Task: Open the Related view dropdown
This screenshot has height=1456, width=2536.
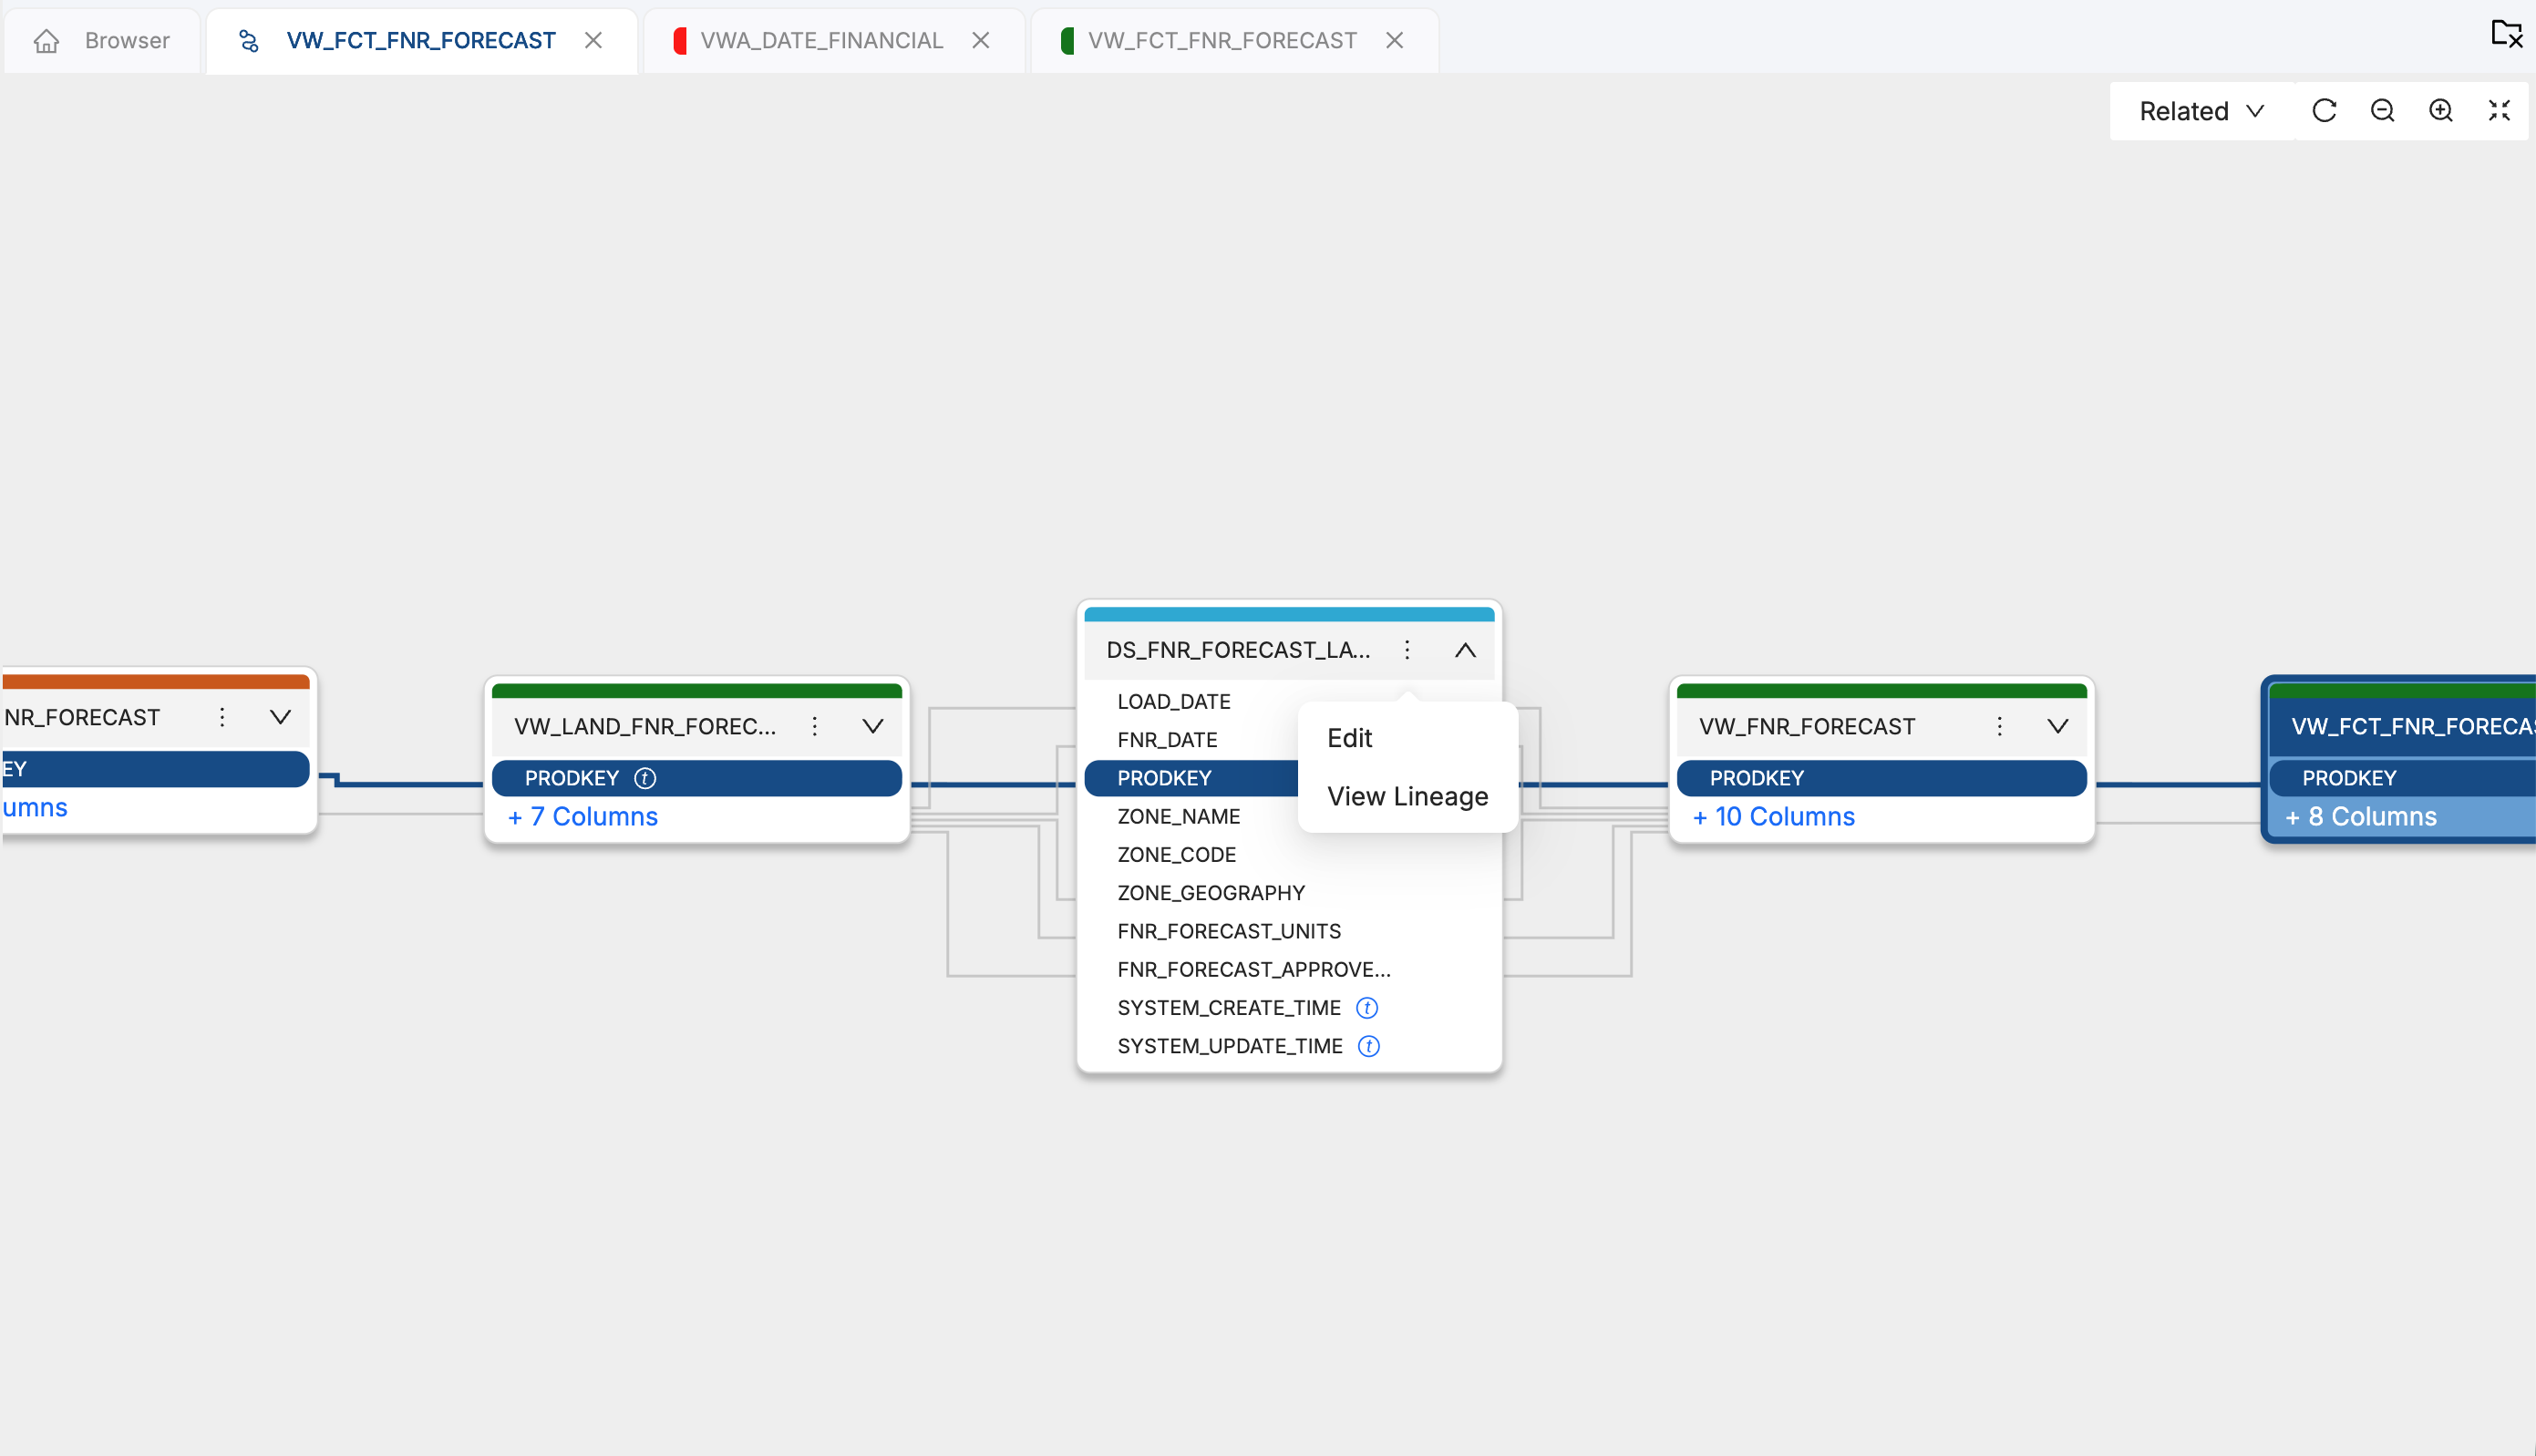Action: tap(2198, 110)
